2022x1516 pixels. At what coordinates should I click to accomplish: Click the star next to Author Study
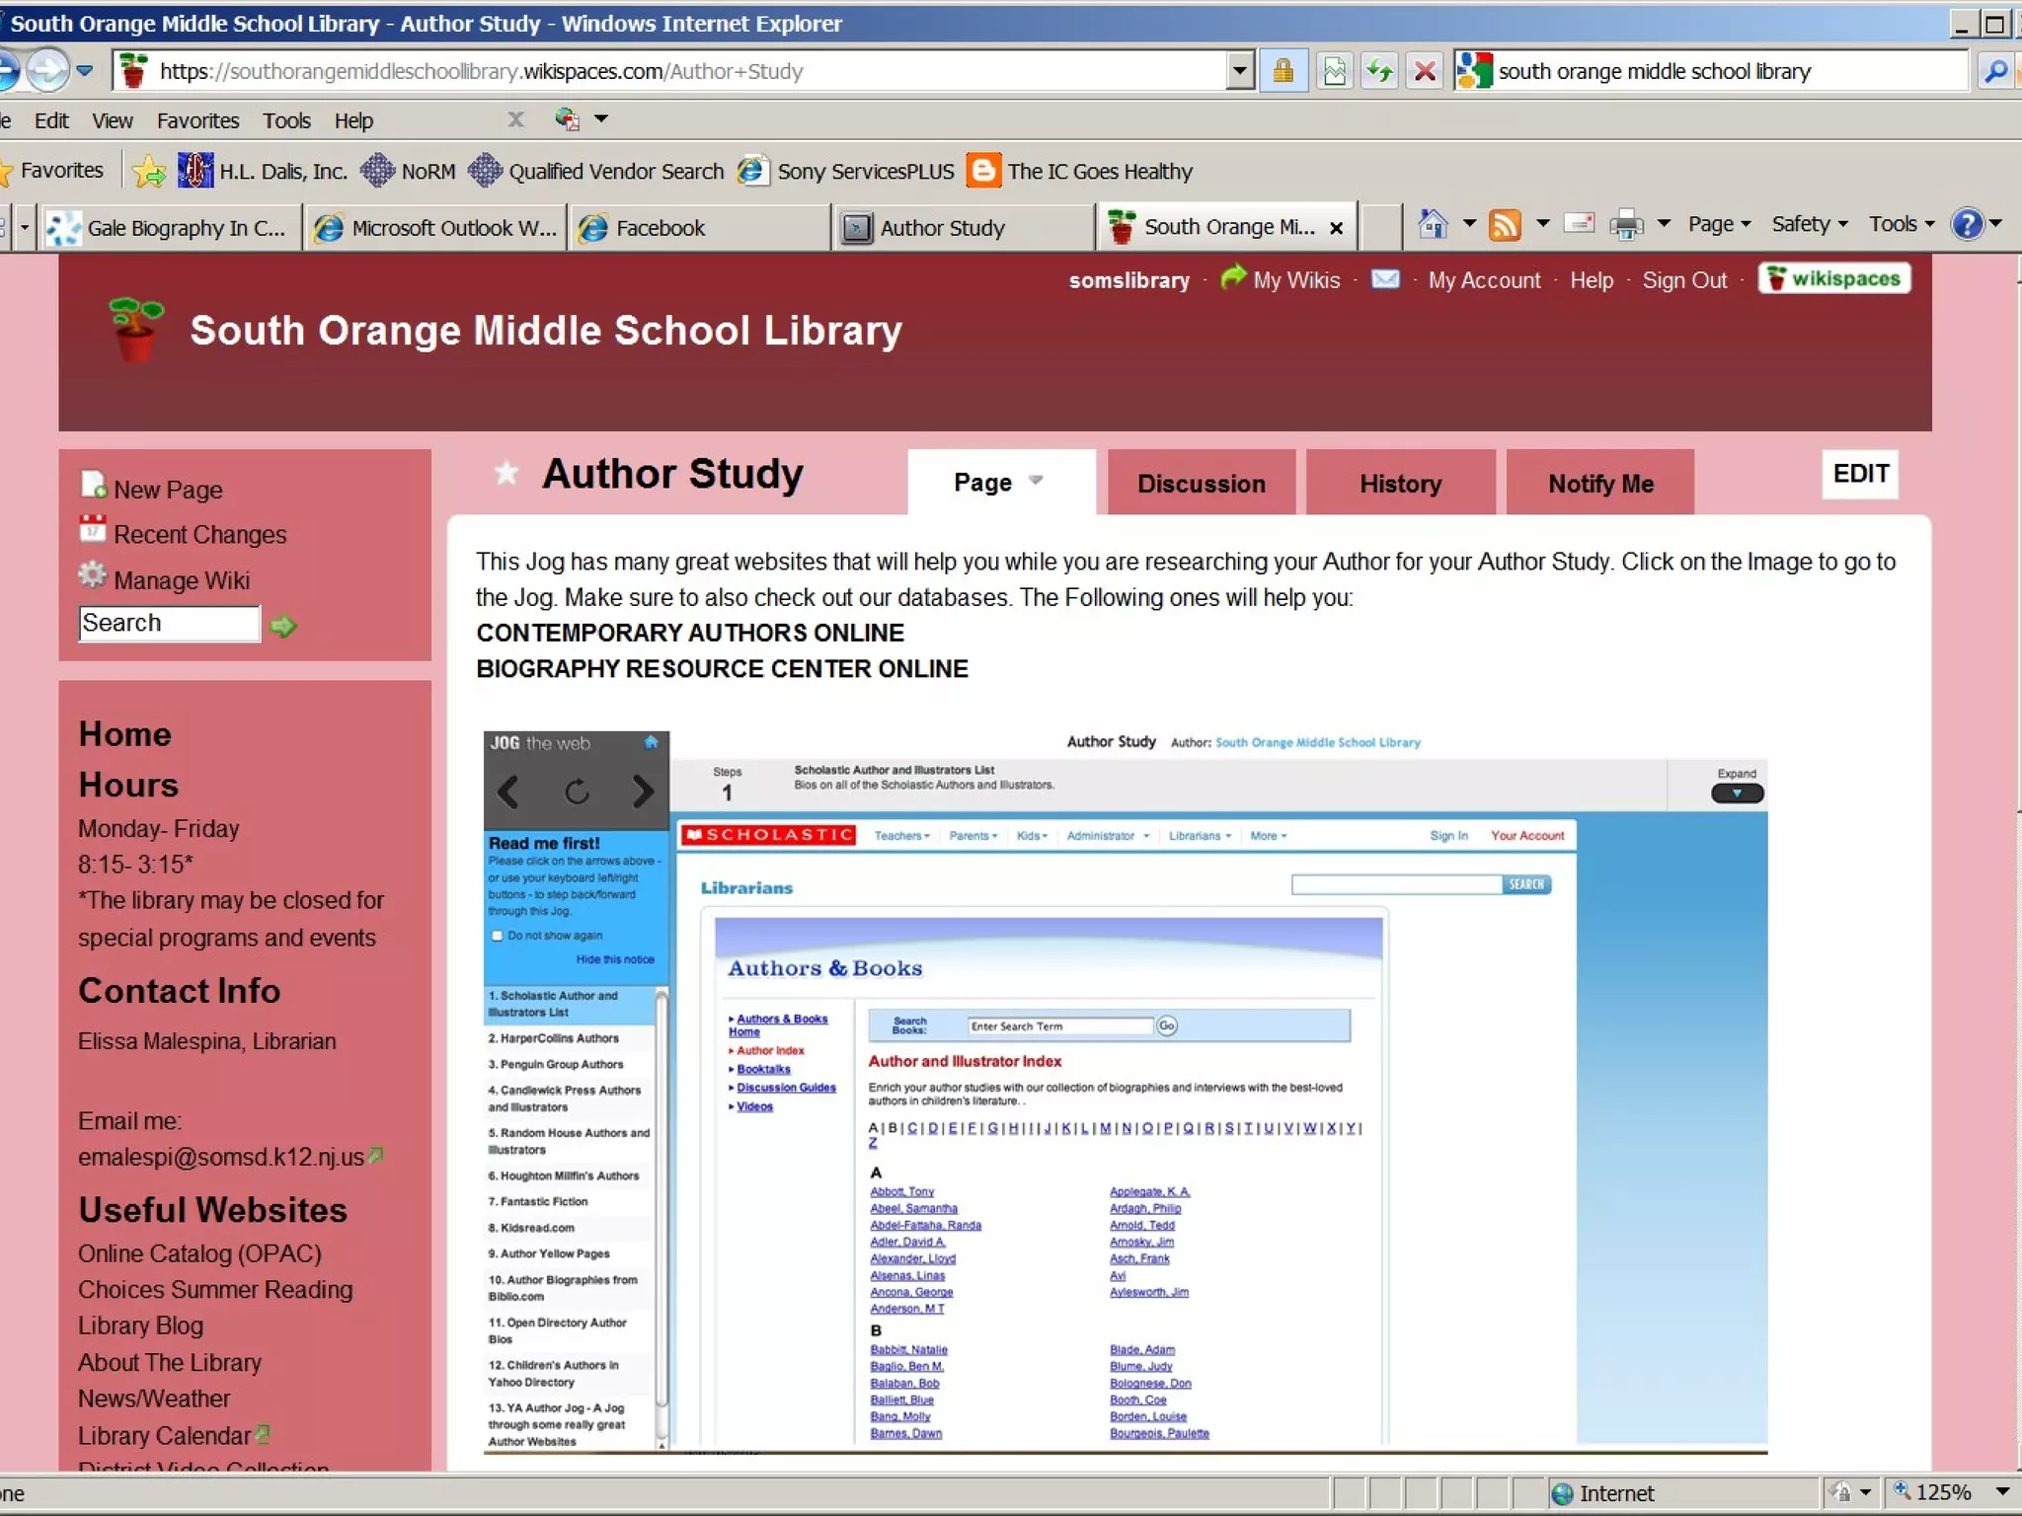[506, 474]
